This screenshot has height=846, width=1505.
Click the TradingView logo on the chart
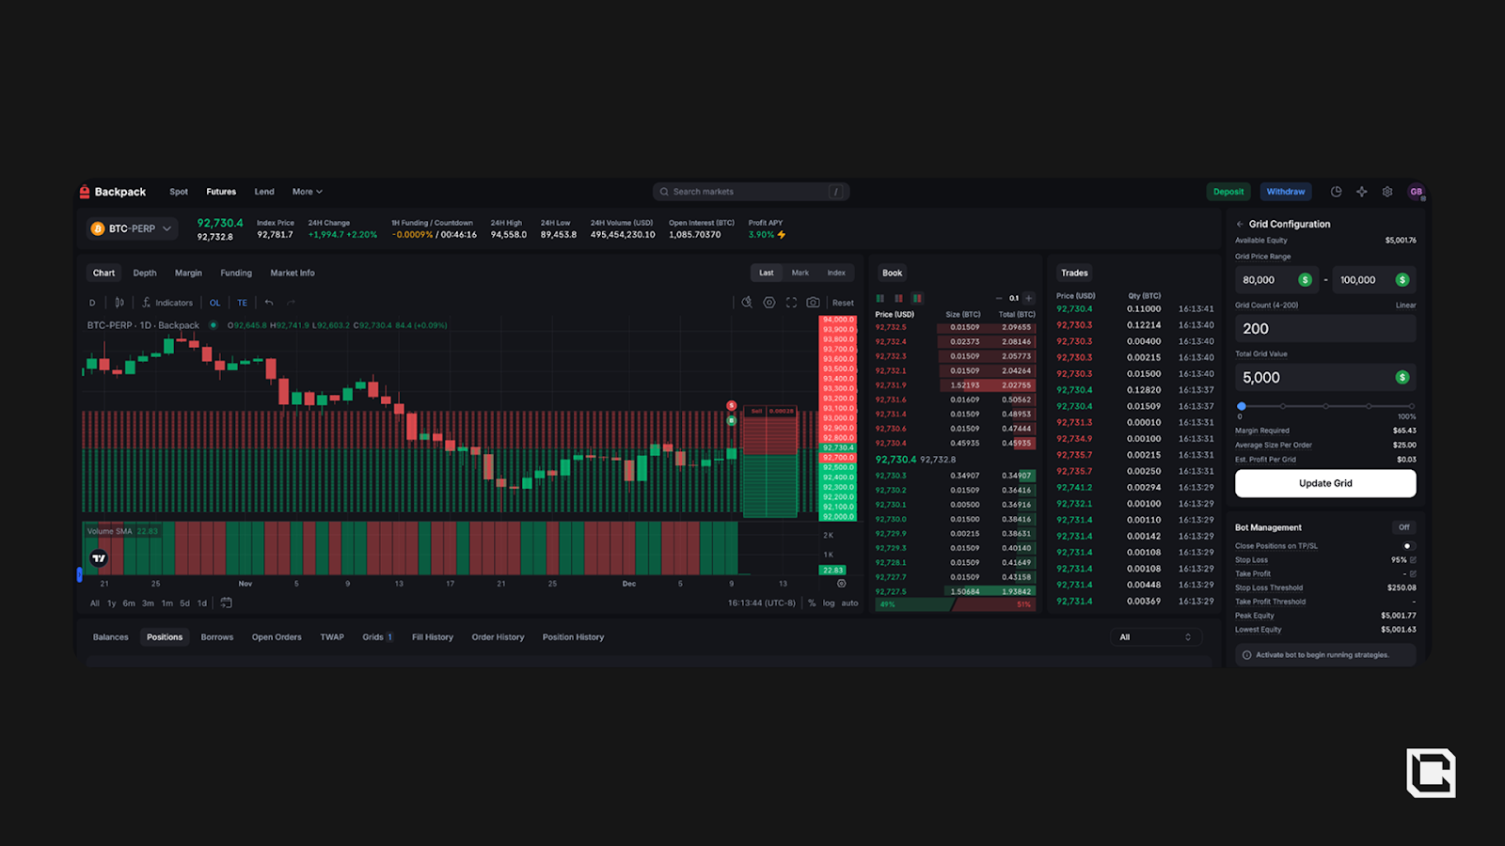tap(99, 558)
